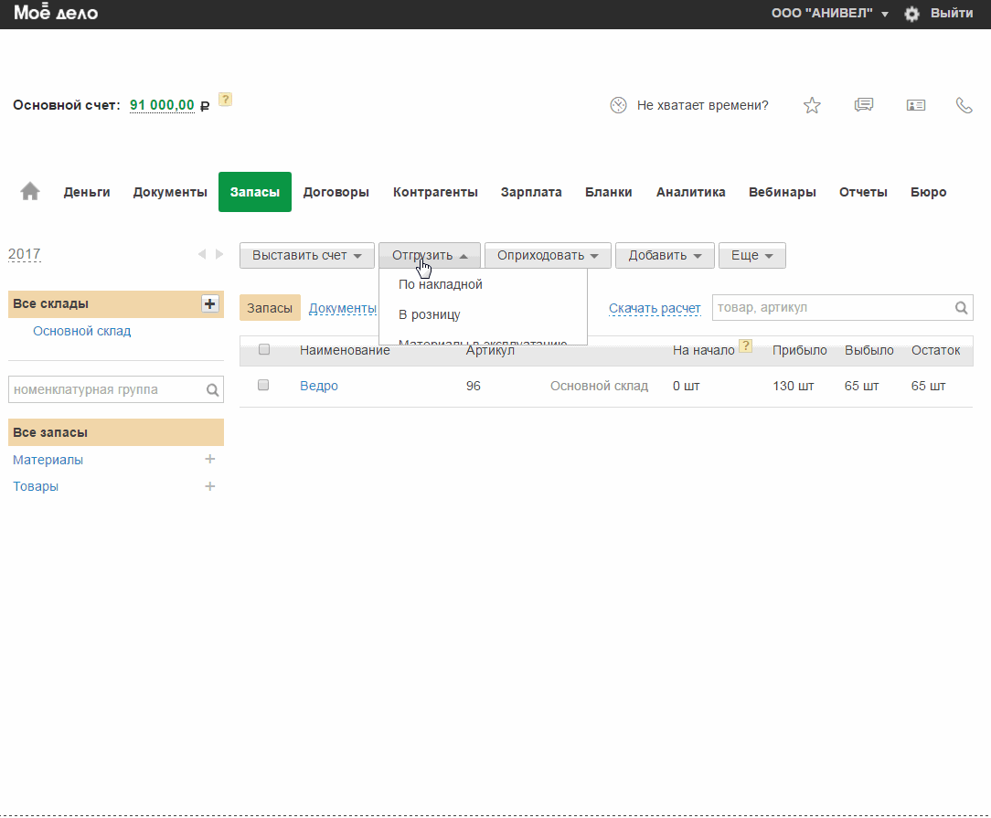
Task: Open the 'Оприходовать' dropdown menu
Action: pyautogui.click(x=547, y=256)
